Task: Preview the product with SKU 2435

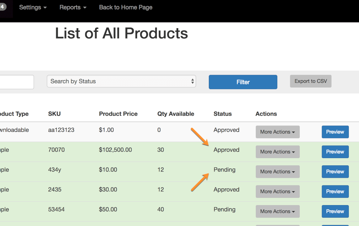Action: (x=335, y=192)
